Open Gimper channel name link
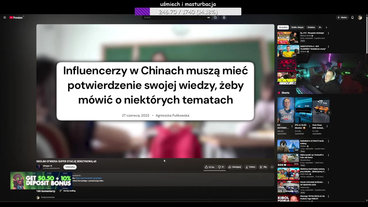 click(46, 166)
